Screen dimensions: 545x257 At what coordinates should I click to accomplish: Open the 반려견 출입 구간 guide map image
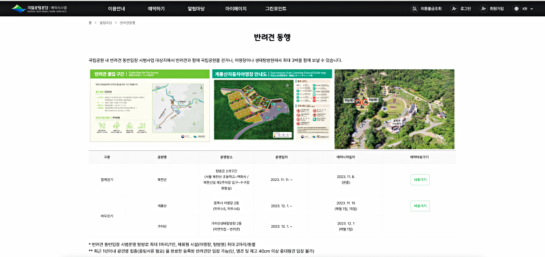pyautogui.click(x=150, y=105)
